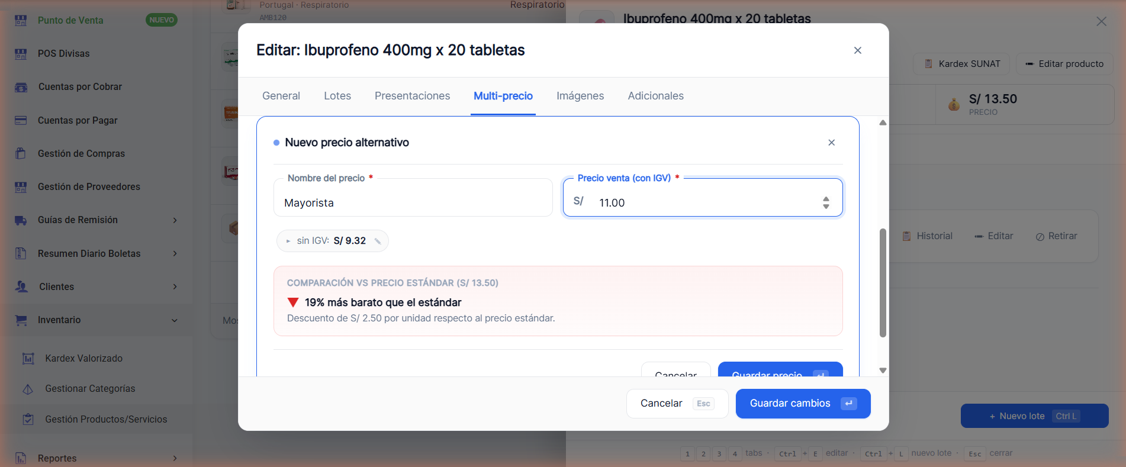Close the Editar Ibuprofeno dialog
The width and height of the screenshot is (1126, 467).
858,50
